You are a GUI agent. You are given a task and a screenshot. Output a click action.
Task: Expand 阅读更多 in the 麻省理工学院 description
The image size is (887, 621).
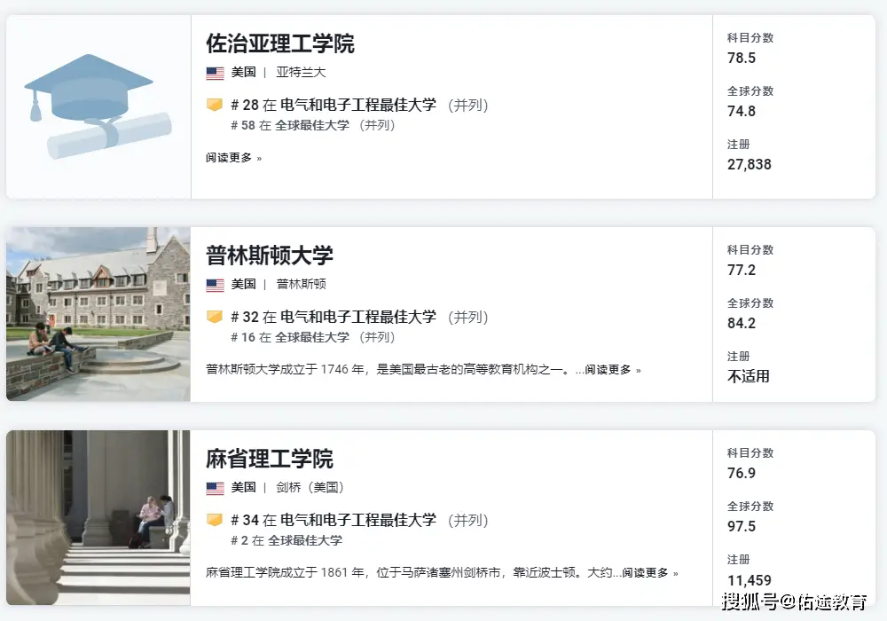[x=649, y=573]
